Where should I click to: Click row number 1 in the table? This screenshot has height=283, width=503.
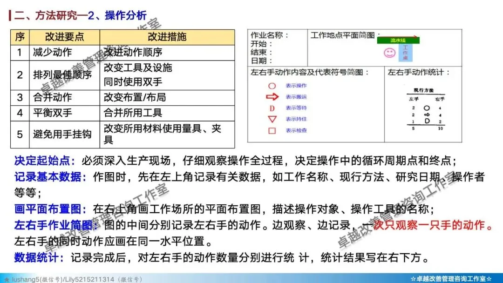pyautogui.click(x=20, y=52)
